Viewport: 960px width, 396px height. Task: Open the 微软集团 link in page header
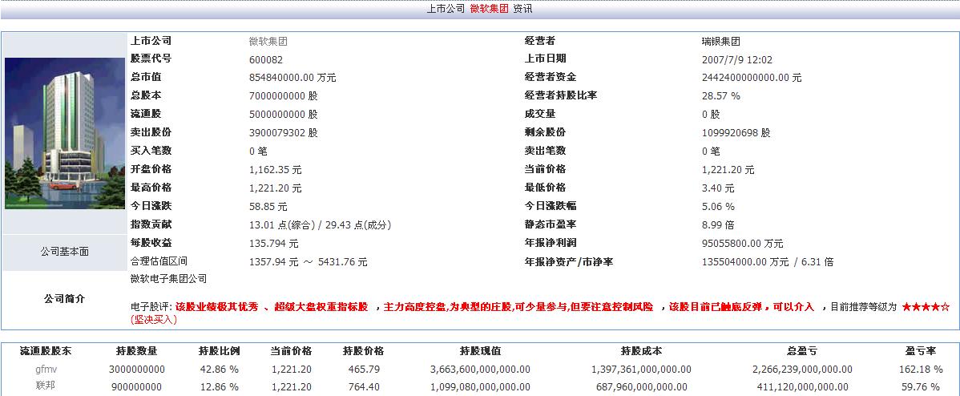pos(489,9)
